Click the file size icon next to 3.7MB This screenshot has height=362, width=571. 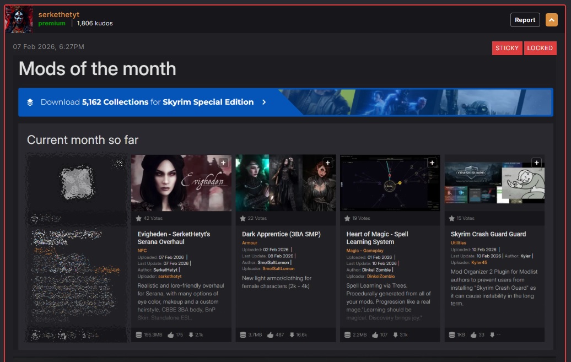(x=243, y=334)
